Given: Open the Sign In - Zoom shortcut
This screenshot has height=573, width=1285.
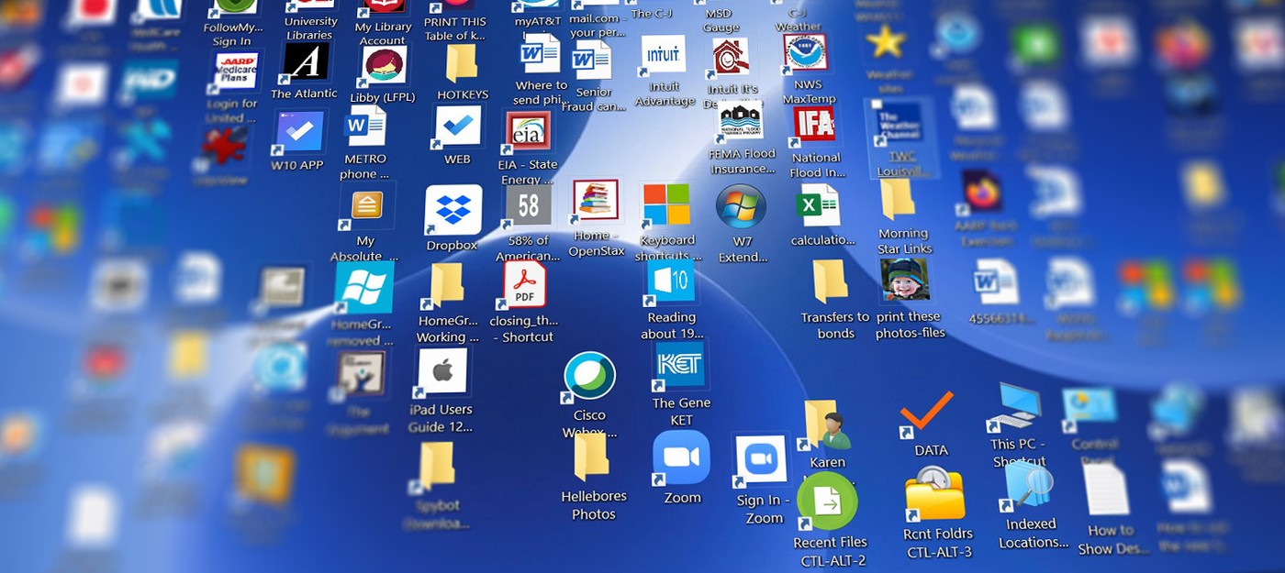Looking at the screenshot, I should click(761, 461).
